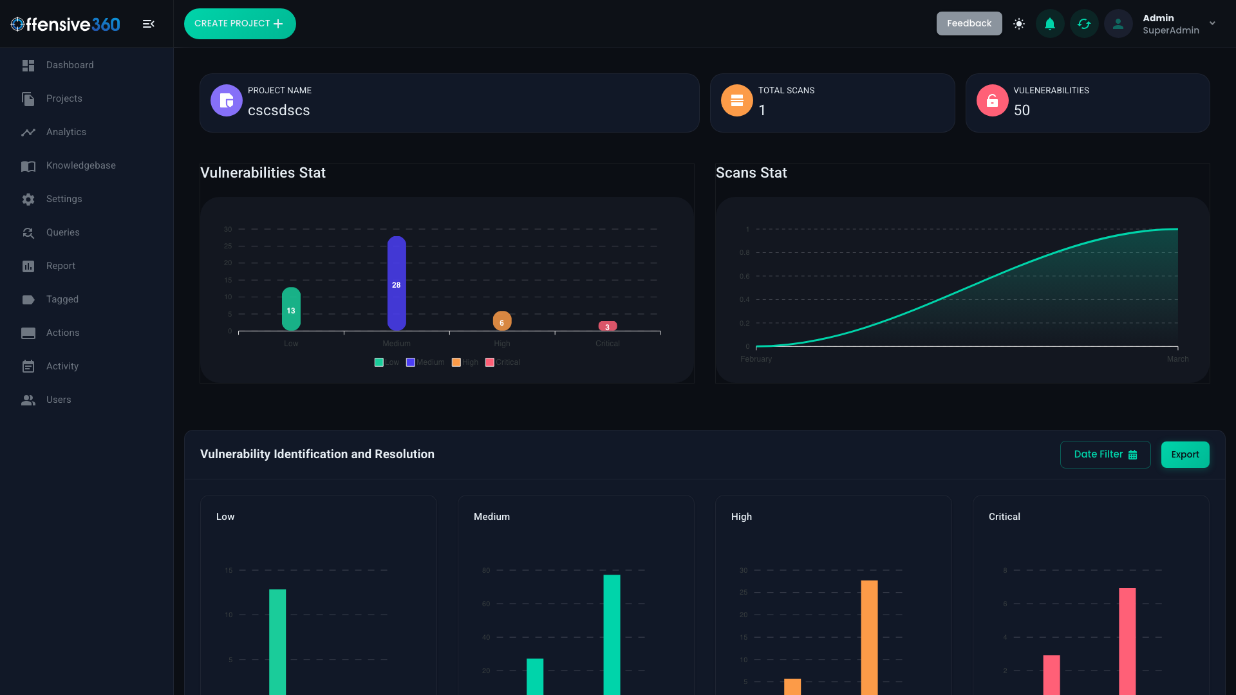
Task: Click the Settings gear icon
Action: click(29, 199)
